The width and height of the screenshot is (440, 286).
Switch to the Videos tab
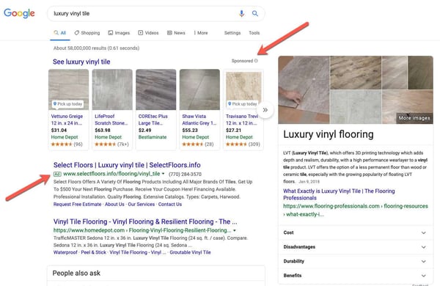(x=148, y=33)
